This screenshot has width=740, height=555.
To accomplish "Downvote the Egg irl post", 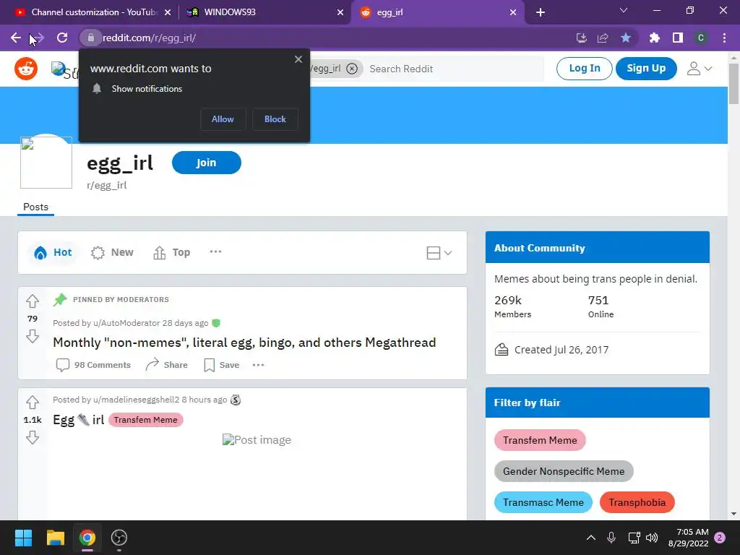I will click(x=33, y=437).
